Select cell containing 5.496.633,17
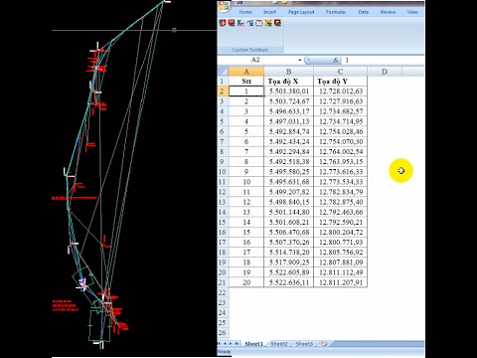Viewport: 477px width, 358px height. (x=288, y=111)
